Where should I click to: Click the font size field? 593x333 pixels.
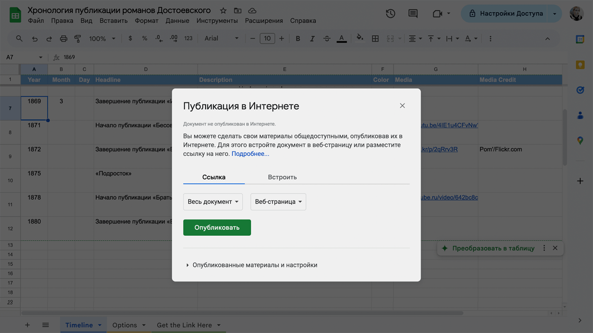point(267,38)
